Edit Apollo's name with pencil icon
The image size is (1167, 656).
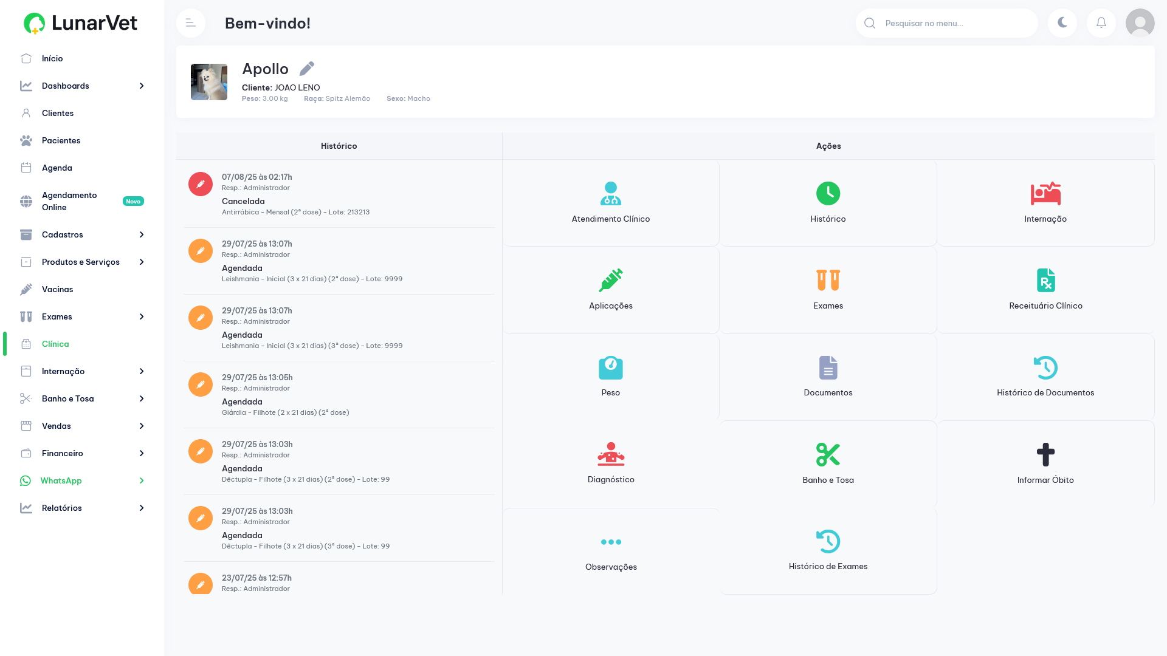point(307,69)
